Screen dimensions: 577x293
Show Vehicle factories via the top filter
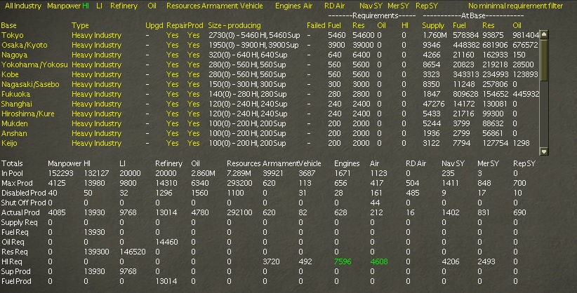click(251, 6)
